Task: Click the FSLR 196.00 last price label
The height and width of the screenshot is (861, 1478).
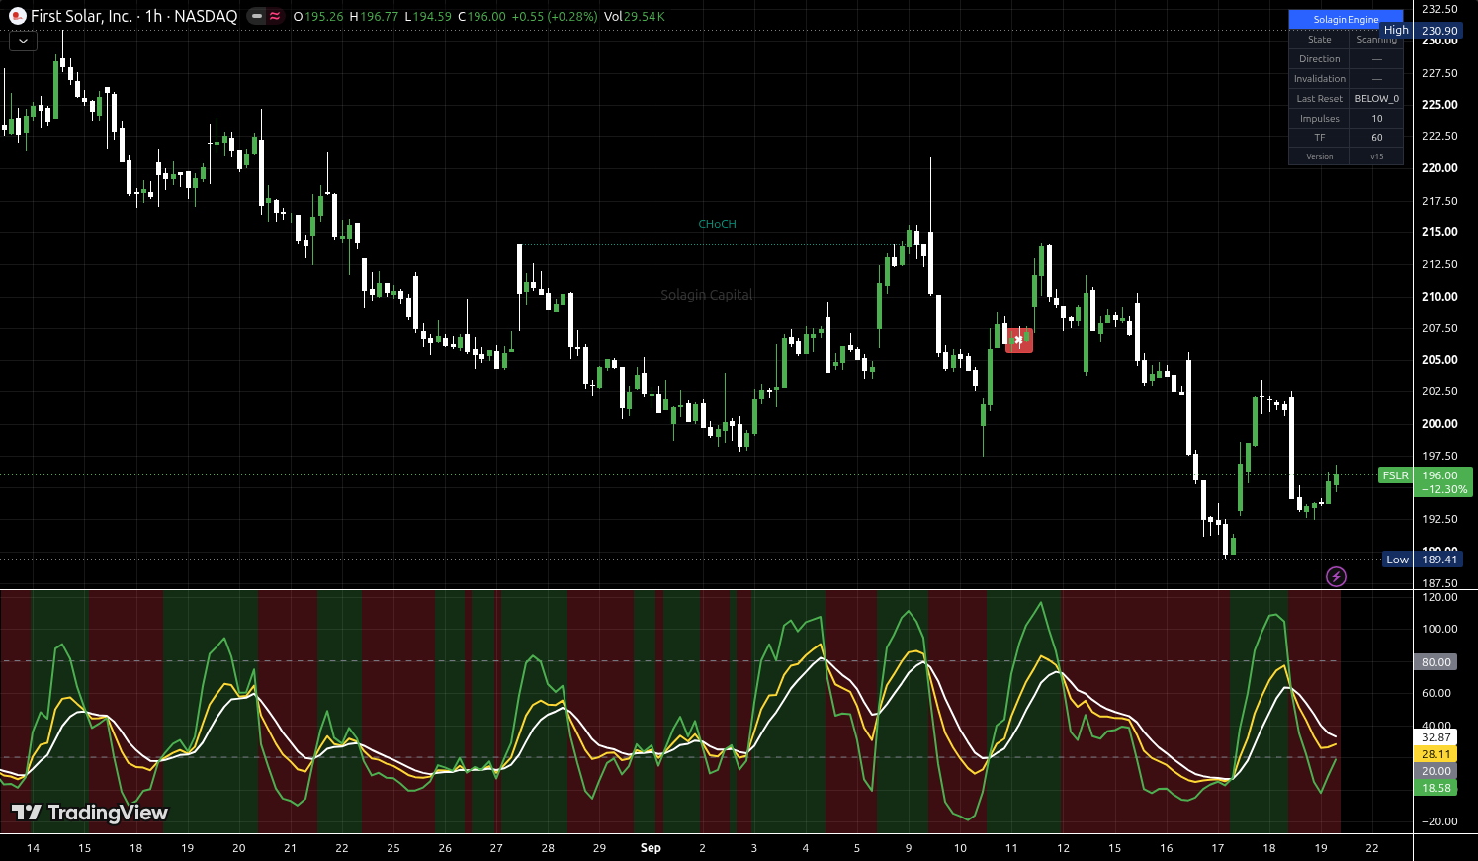Action: click(x=1425, y=482)
